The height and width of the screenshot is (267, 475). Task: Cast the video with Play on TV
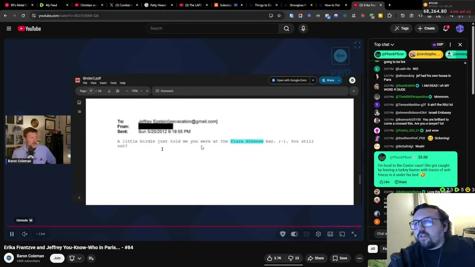point(342,234)
